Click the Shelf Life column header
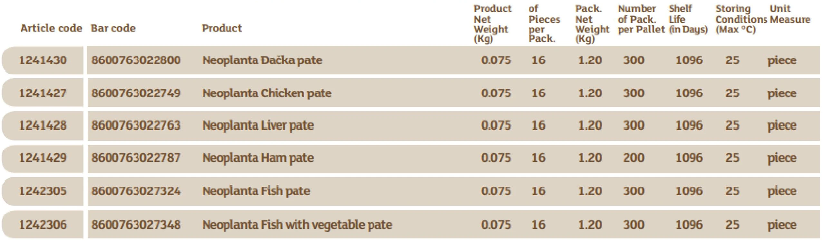Screen dimensions: 823x241 pyautogui.click(x=688, y=19)
